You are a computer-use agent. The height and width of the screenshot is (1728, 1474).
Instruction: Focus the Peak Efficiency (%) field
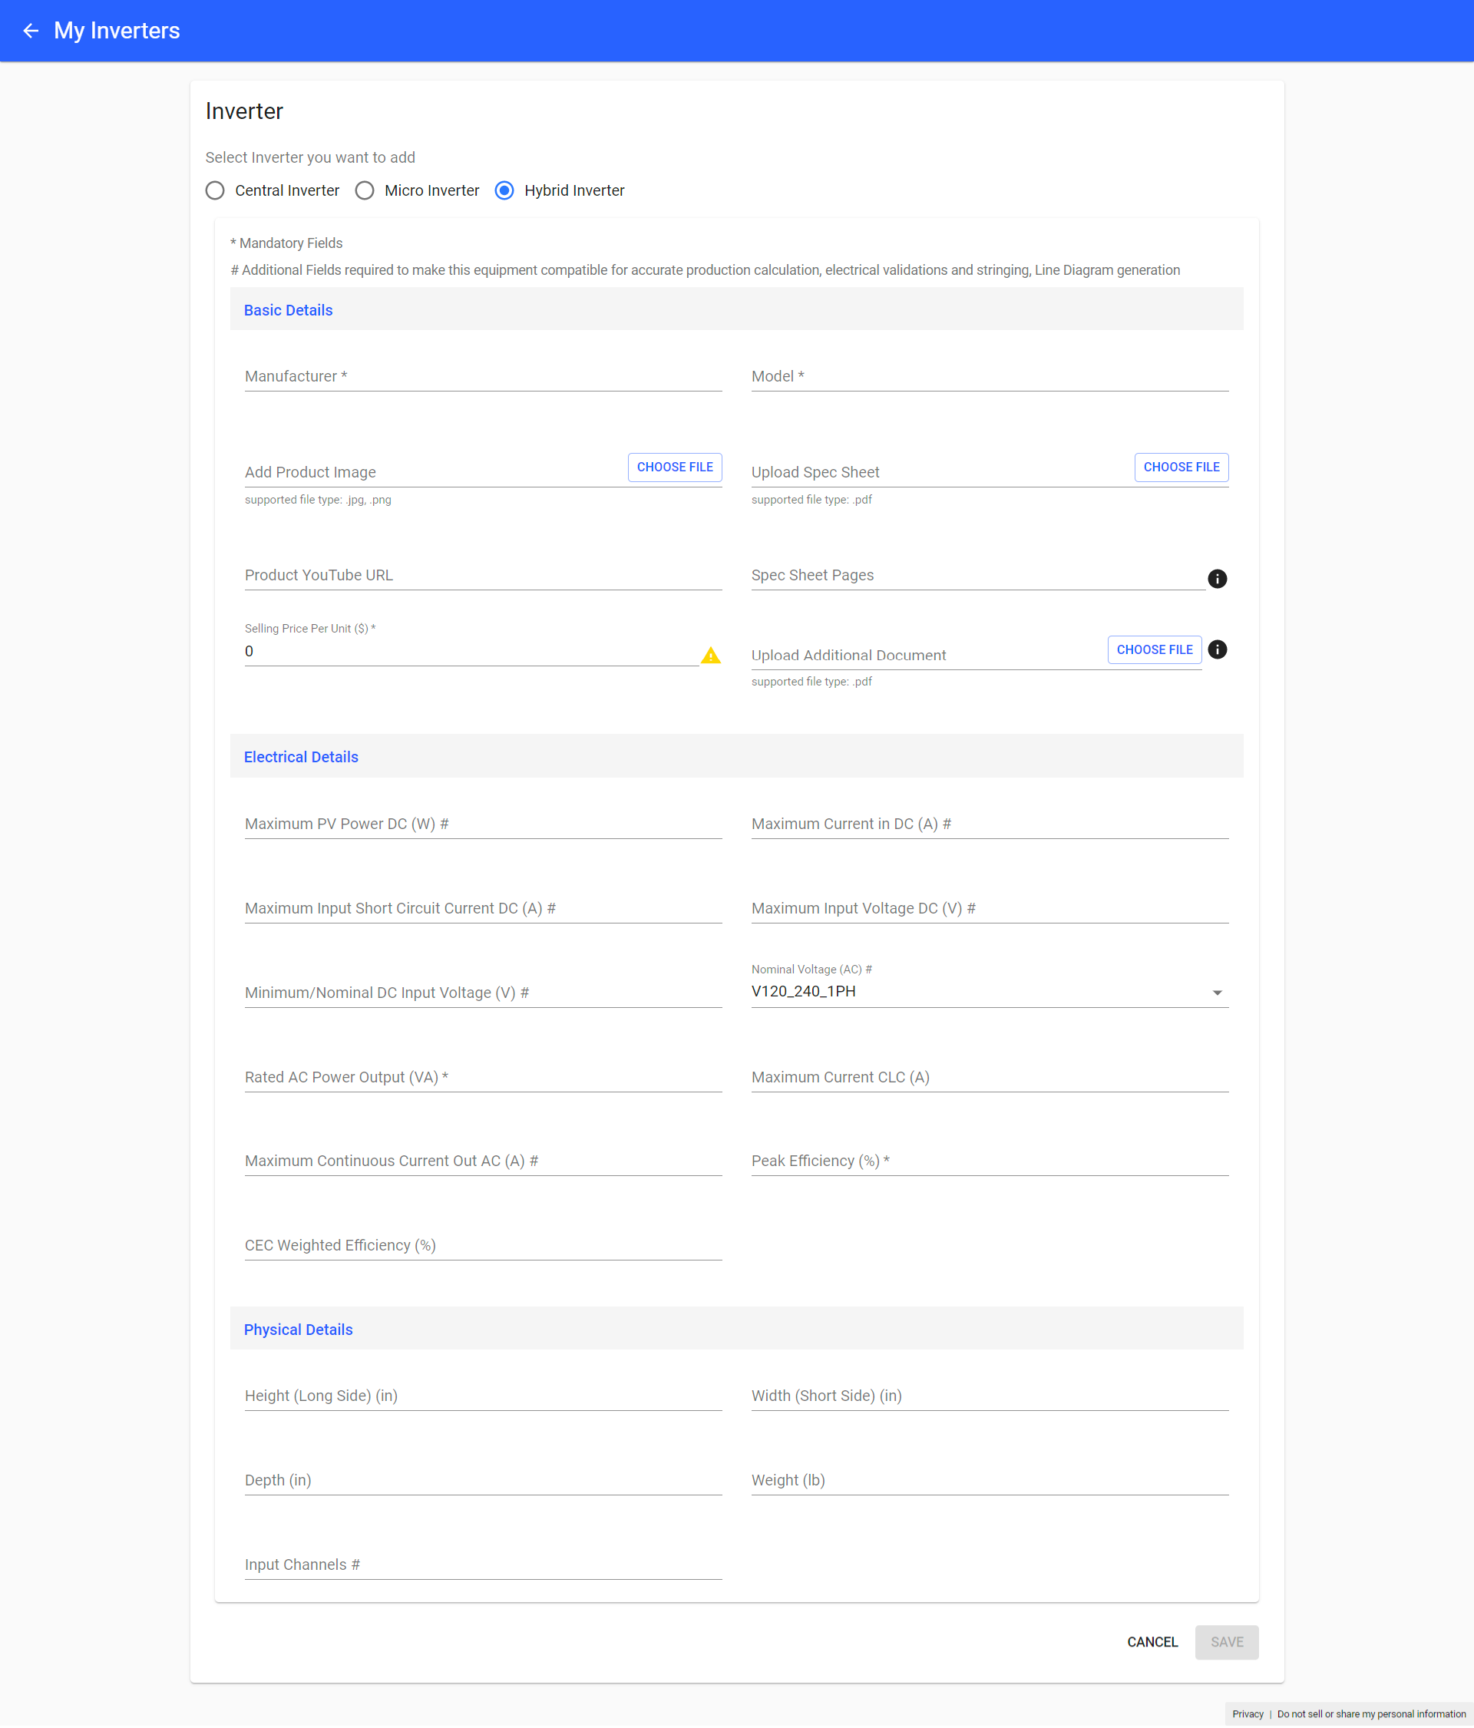point(989,1161)
